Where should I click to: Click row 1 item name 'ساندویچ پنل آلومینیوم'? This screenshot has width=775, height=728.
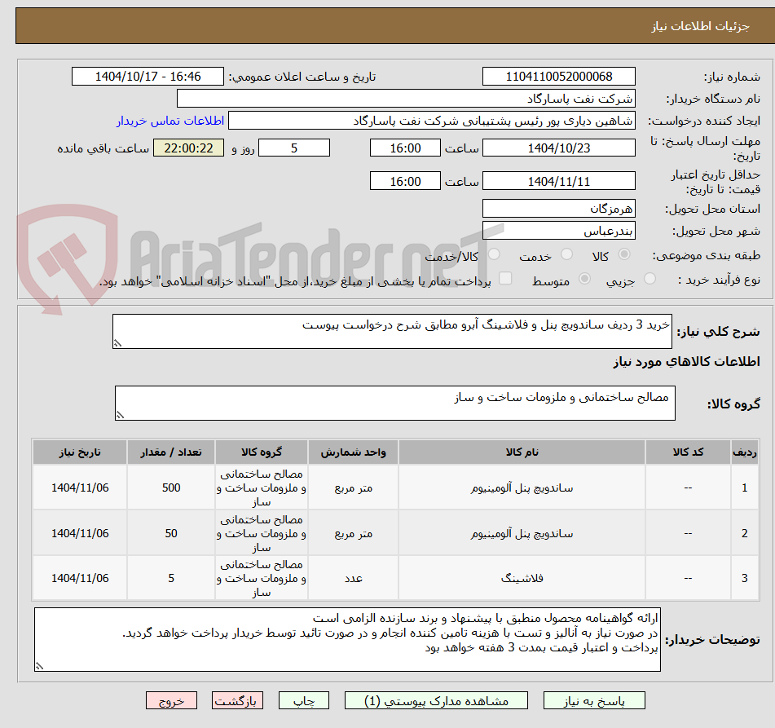522,488
